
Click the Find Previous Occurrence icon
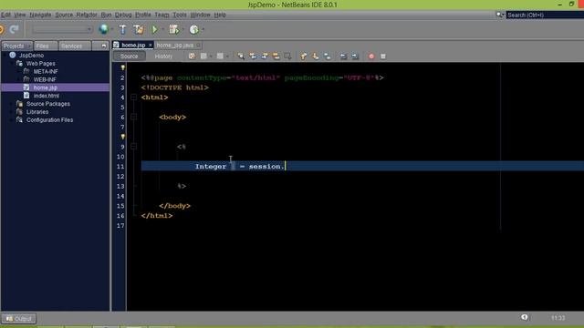click(x=253, y=56)
